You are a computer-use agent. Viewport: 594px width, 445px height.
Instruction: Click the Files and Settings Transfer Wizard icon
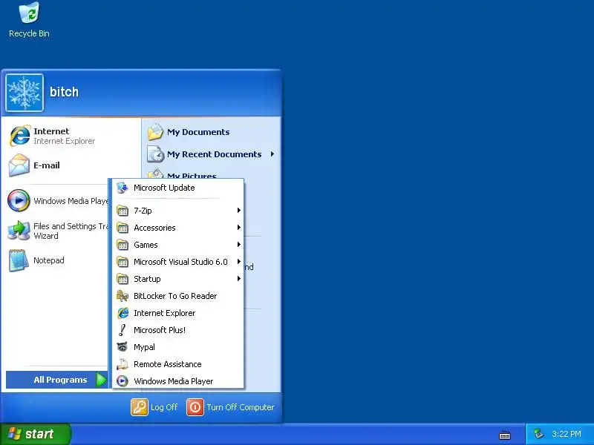19,231
